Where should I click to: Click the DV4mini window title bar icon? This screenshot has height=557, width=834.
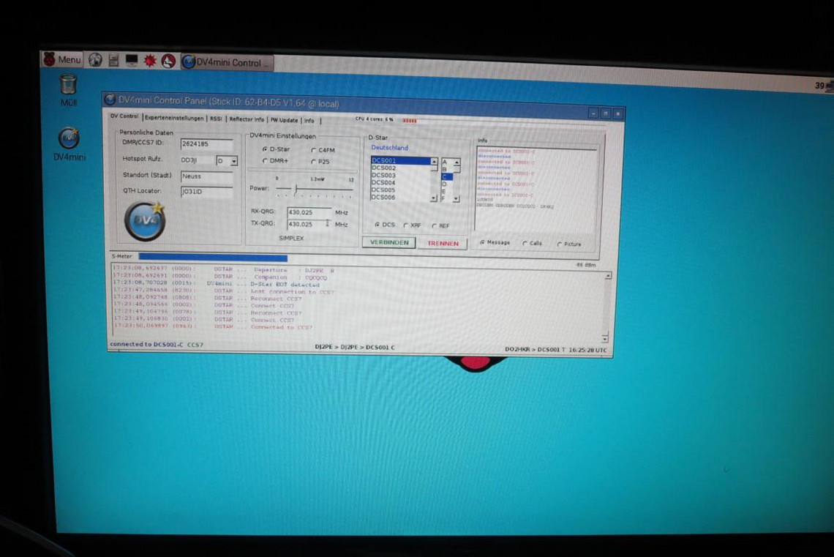pos(110,100)
